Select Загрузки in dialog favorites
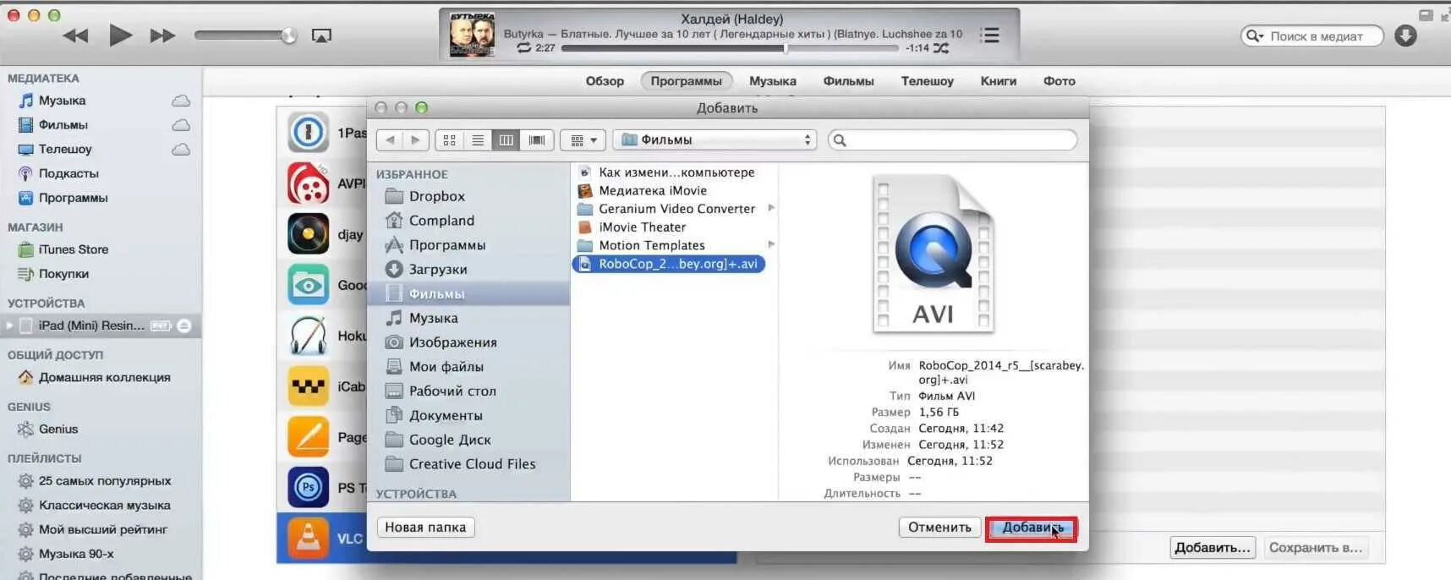 click(437, 270)
